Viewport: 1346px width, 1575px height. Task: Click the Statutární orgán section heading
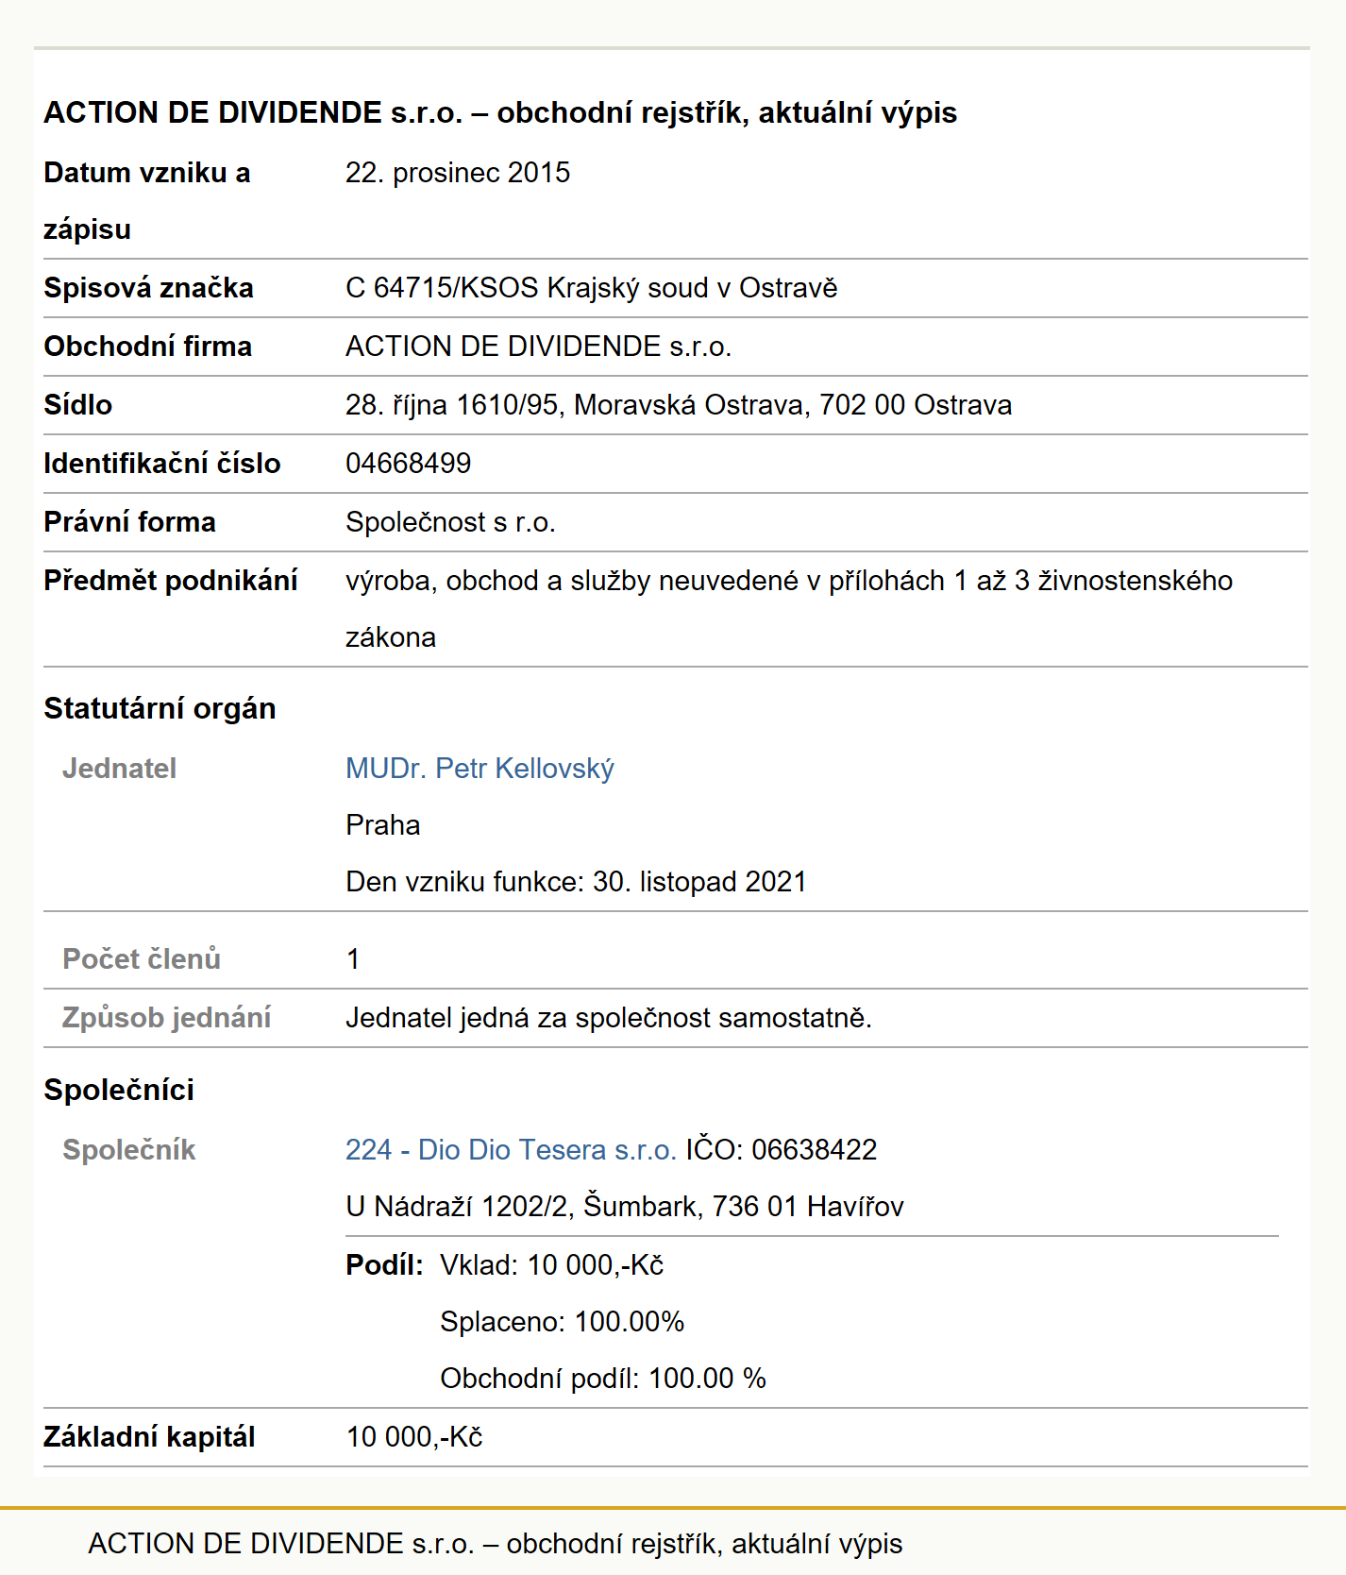click(160, 708)
